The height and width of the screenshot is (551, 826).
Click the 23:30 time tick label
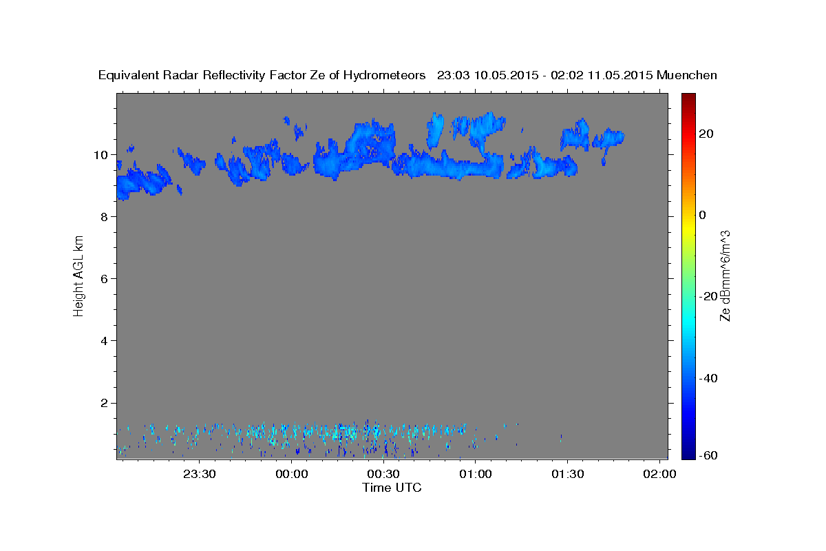(199, 475)
